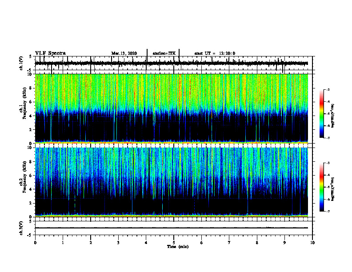Click the ch.3 voltage trace line

coord(172,228)
